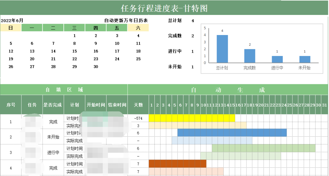Click the 计划 column header

pyautogui.click(x=75, y=105)
